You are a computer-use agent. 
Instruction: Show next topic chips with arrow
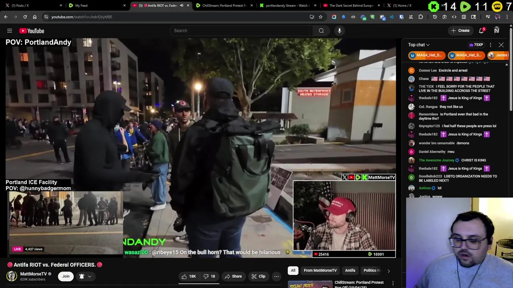(x=388, y=271)
